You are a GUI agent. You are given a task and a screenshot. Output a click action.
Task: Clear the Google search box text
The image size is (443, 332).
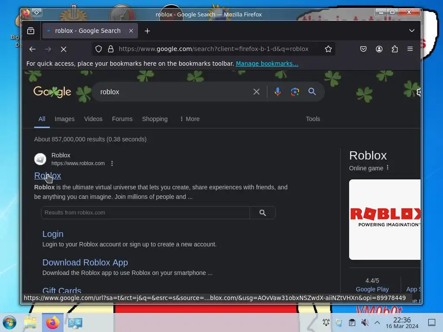point(256,92)
